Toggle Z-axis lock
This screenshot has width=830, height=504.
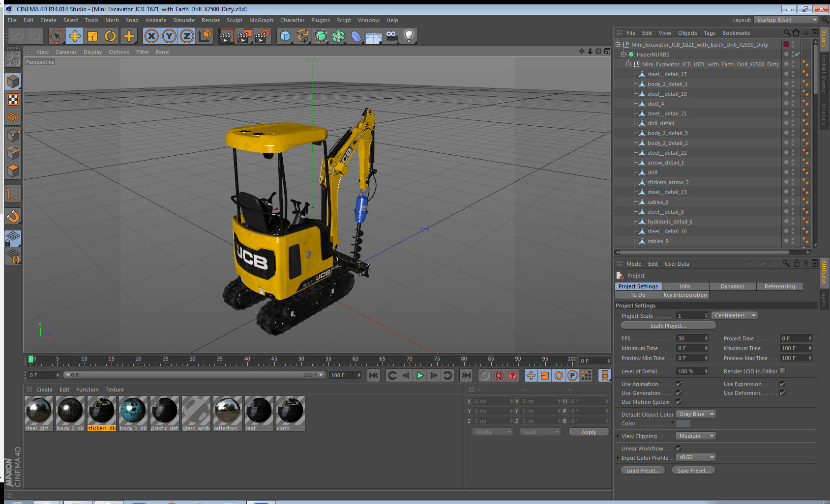click(187, 36)
